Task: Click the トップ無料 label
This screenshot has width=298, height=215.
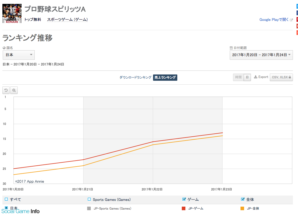Action: coord(33,19)
